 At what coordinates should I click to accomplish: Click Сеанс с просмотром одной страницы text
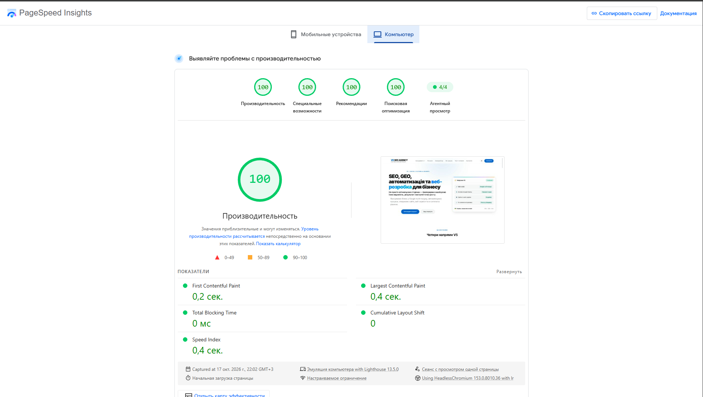point(460,369)
